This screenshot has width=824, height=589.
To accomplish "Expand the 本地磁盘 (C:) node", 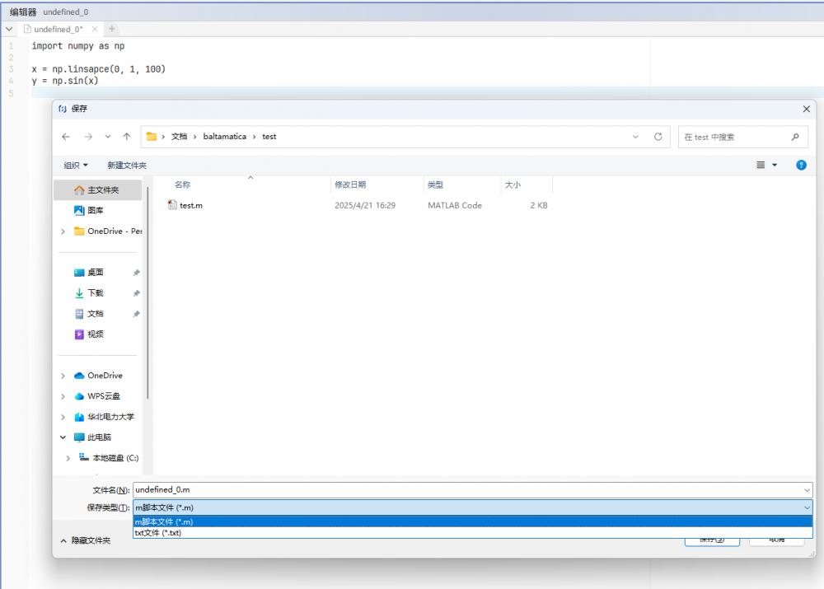I will coord(68,458).
